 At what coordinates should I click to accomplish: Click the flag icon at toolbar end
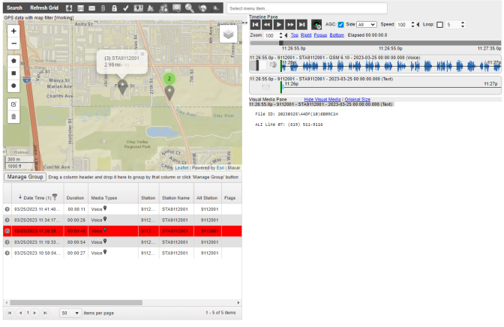pyautogui.click(x=216, y=8)
